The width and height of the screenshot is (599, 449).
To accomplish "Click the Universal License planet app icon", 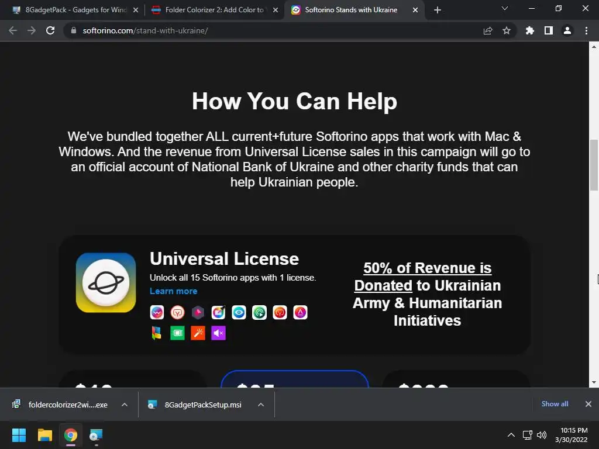I will tap(106, 282).
